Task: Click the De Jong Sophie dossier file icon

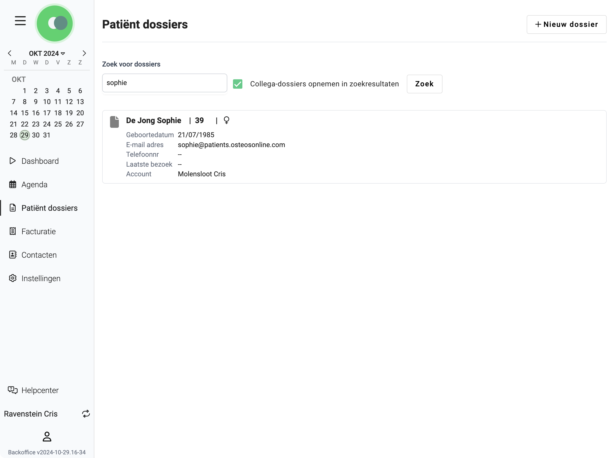Action: coord(114,122)
